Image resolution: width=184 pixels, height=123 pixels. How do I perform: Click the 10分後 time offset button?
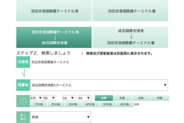(39, 104)
